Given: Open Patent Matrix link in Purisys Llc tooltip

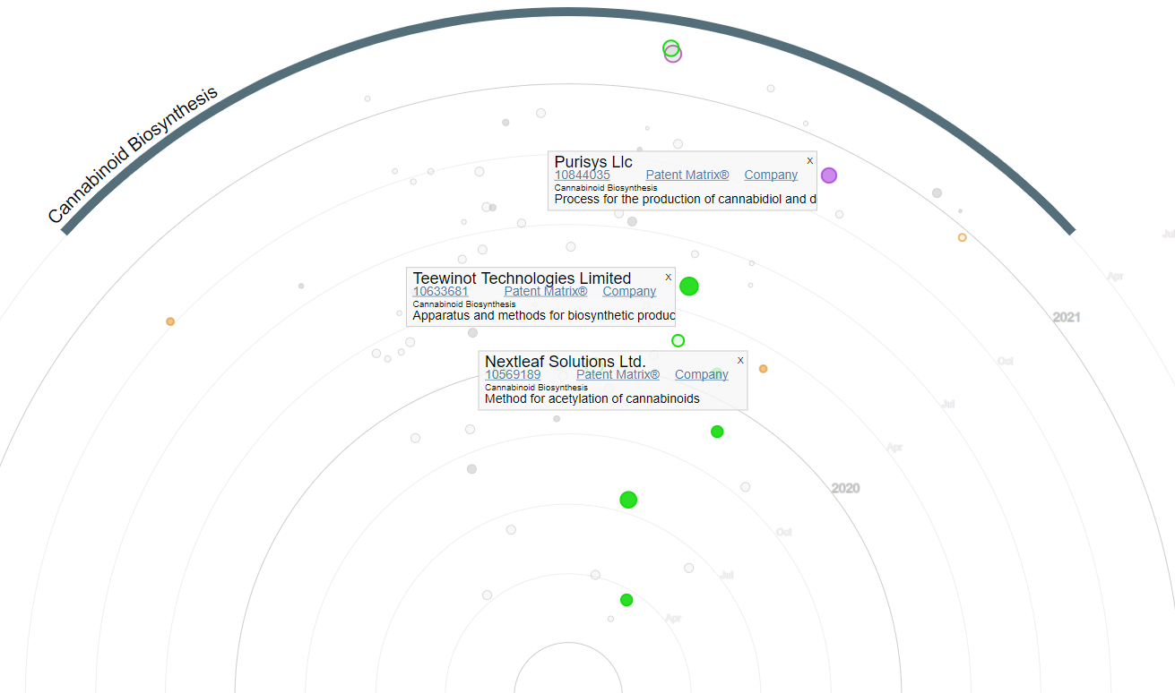Looking at the screenshot, I should click(x=687, y=175).
